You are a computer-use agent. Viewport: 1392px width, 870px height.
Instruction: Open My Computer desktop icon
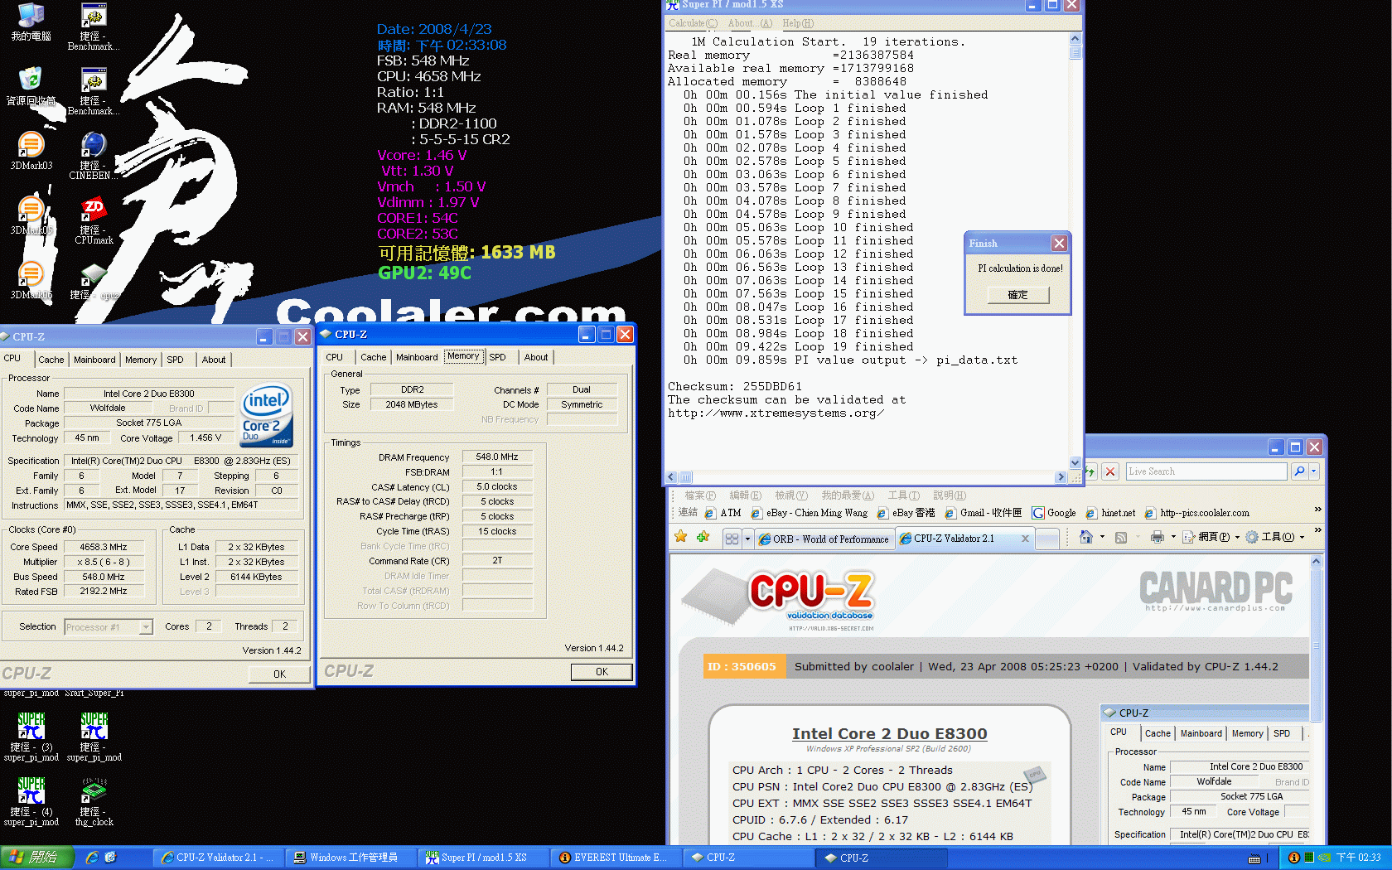(x=31, y=22)
